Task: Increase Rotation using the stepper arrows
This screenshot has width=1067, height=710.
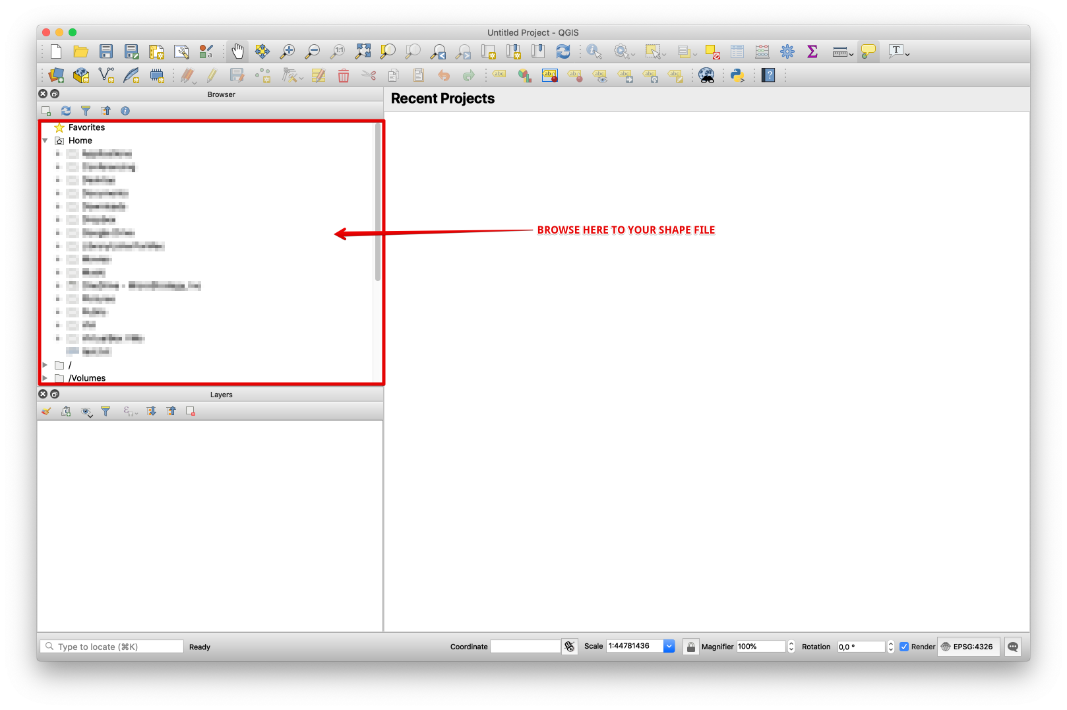Action: point(891,643)
